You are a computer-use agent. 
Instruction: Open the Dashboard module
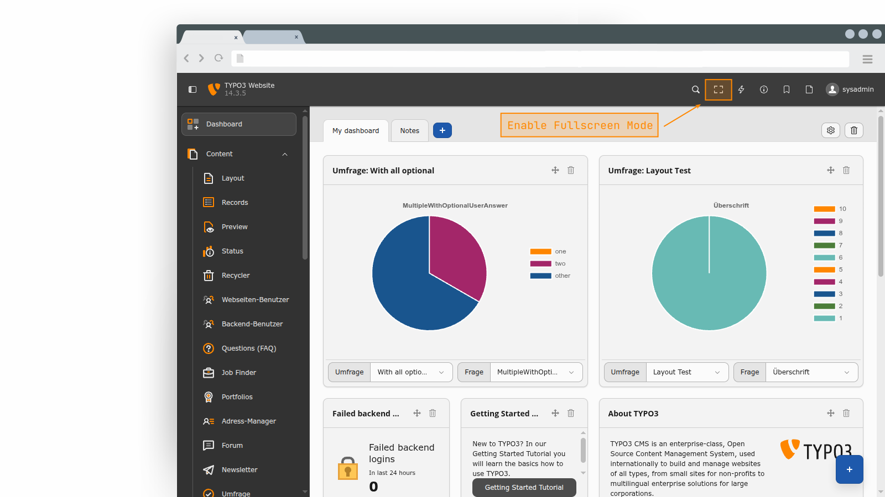(239, 124)
